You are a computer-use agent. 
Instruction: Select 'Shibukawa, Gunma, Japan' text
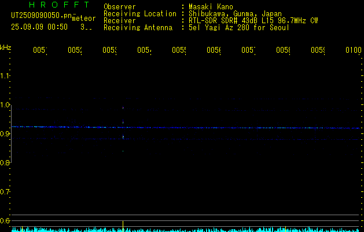click(235, 14)
